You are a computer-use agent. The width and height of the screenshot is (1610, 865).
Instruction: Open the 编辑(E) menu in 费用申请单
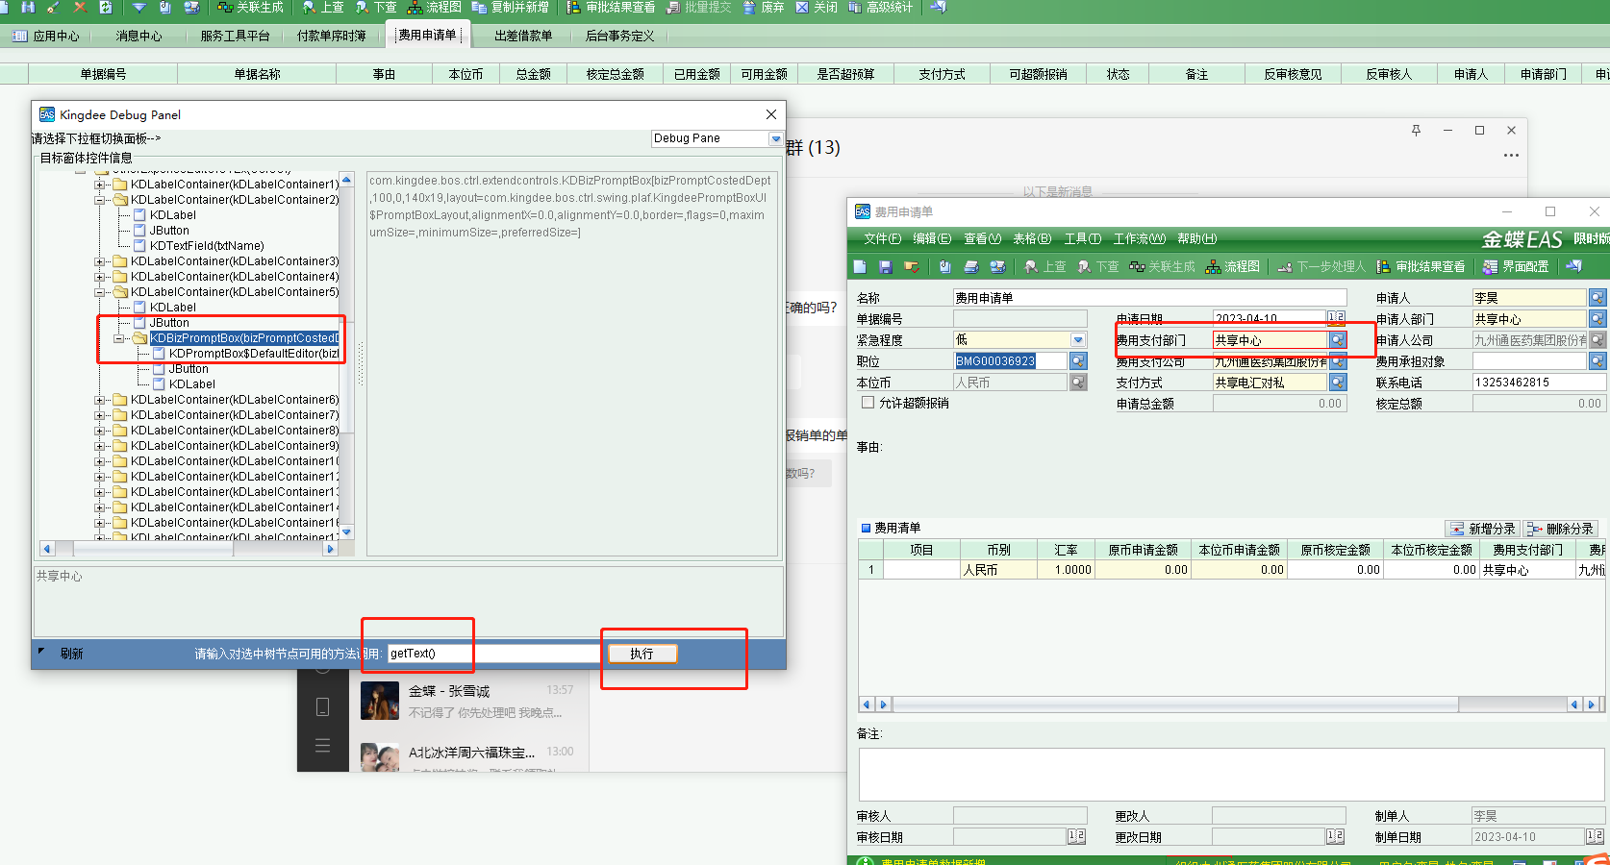(x=932, y=238)
